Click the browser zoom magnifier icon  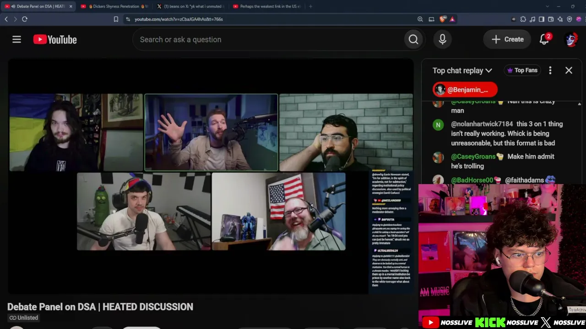(420, 19)
